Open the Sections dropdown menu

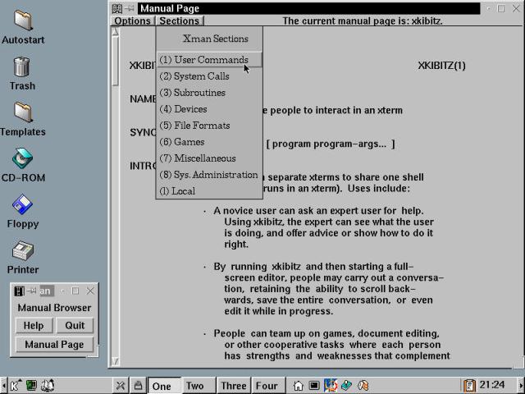point(180,21)
